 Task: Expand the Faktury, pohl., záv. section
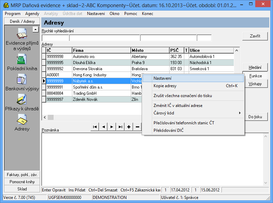[22, 175]
